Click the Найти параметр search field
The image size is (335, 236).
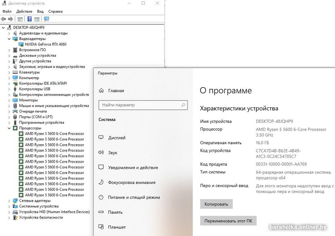(x=143, y=105)
